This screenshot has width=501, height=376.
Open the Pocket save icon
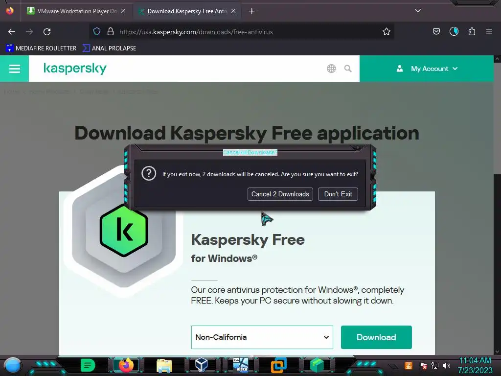436,31
